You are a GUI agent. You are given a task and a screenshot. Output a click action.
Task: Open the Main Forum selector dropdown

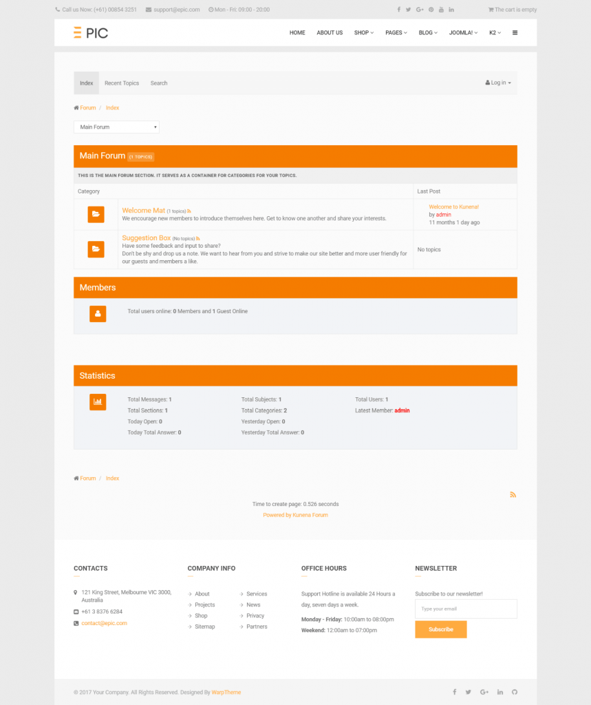[116, 127]
